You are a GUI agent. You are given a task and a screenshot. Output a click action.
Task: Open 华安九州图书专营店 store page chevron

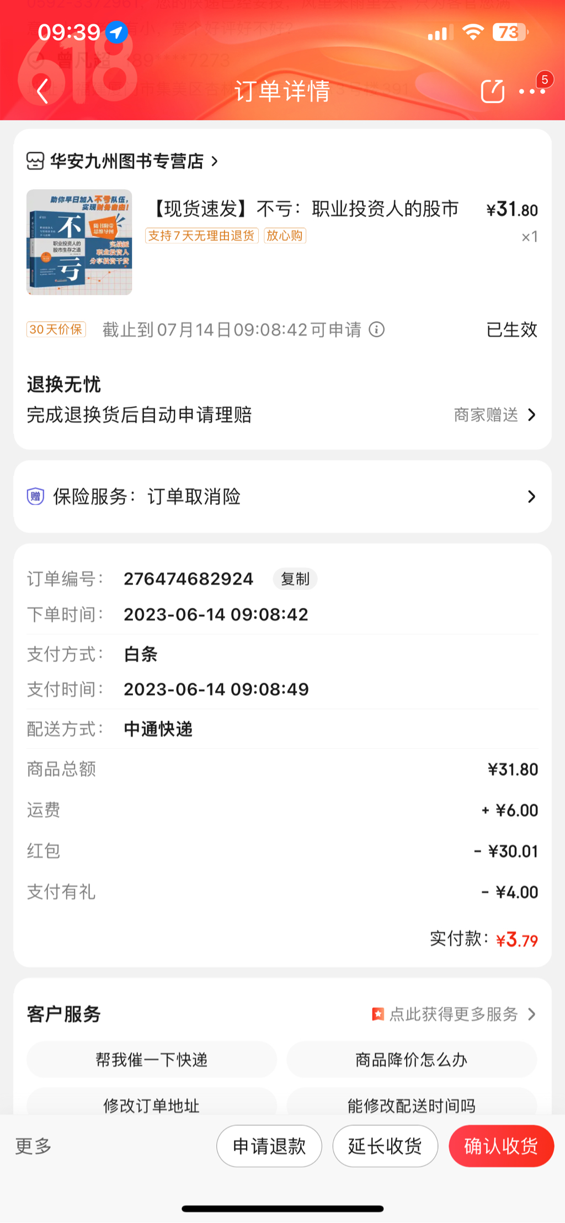click(x=215, y=161)
